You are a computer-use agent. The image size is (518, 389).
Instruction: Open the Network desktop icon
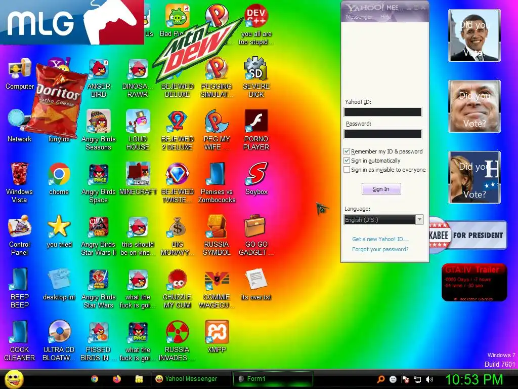click(x=19, y=126)
